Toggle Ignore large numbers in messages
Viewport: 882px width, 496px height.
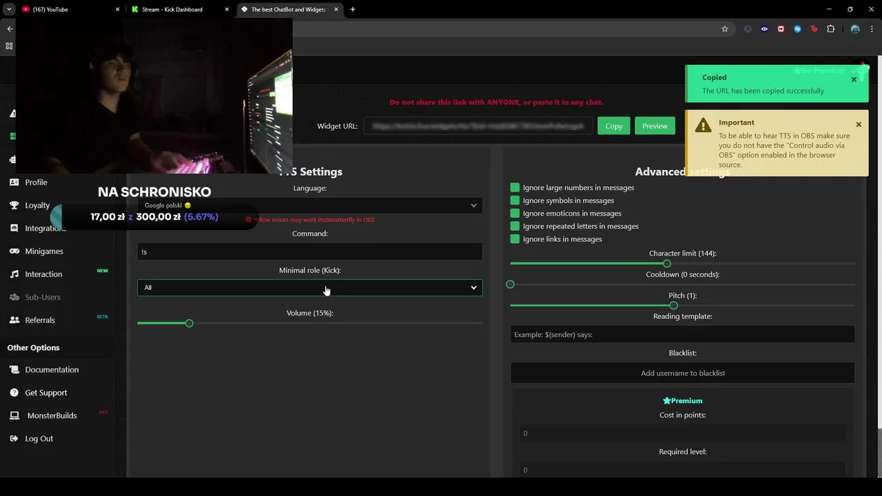tap(515, 187)
